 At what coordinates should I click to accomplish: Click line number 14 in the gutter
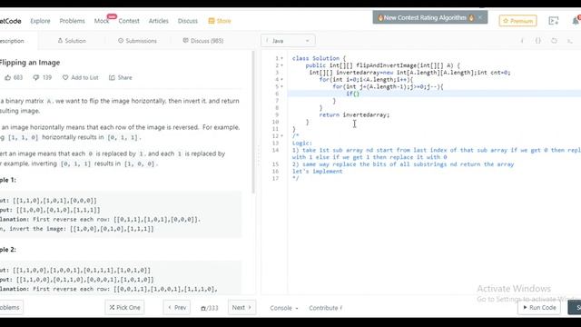275,150
